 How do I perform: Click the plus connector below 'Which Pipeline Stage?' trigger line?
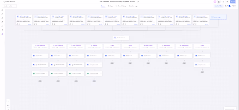tap(121, 33)
